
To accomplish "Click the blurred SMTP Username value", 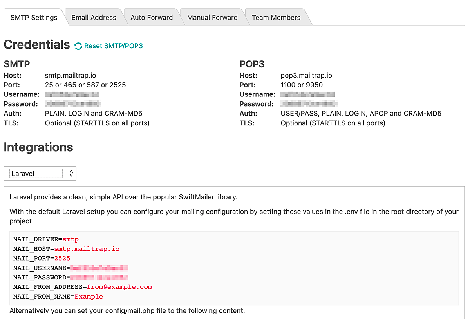I will pyautogui.click(x=72, y=94).
